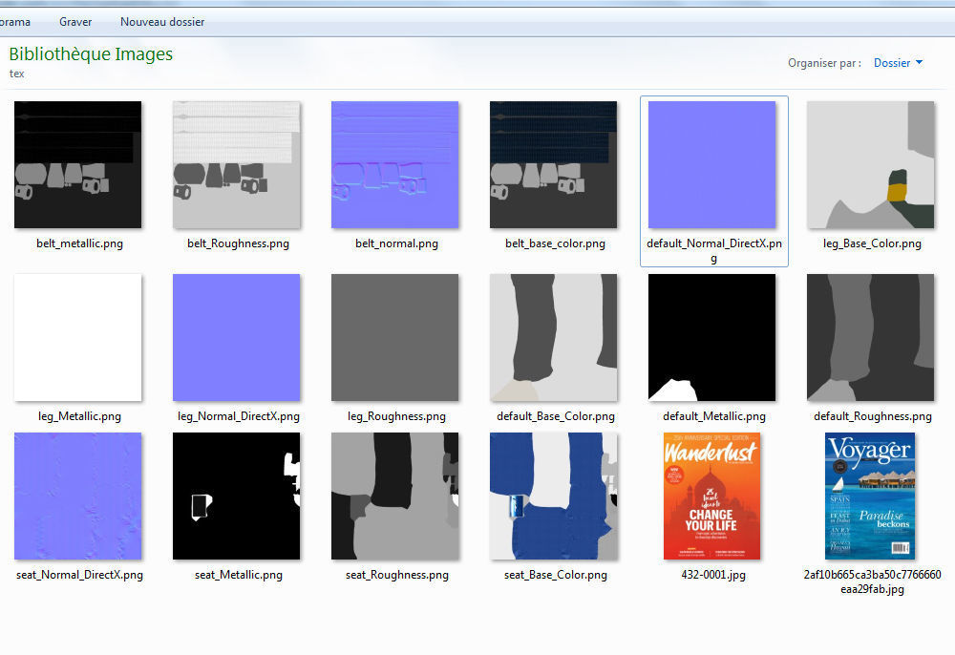Select the default_Roughness.png thumbnail
Screen dimensions: 955x655
click(870, 337)
